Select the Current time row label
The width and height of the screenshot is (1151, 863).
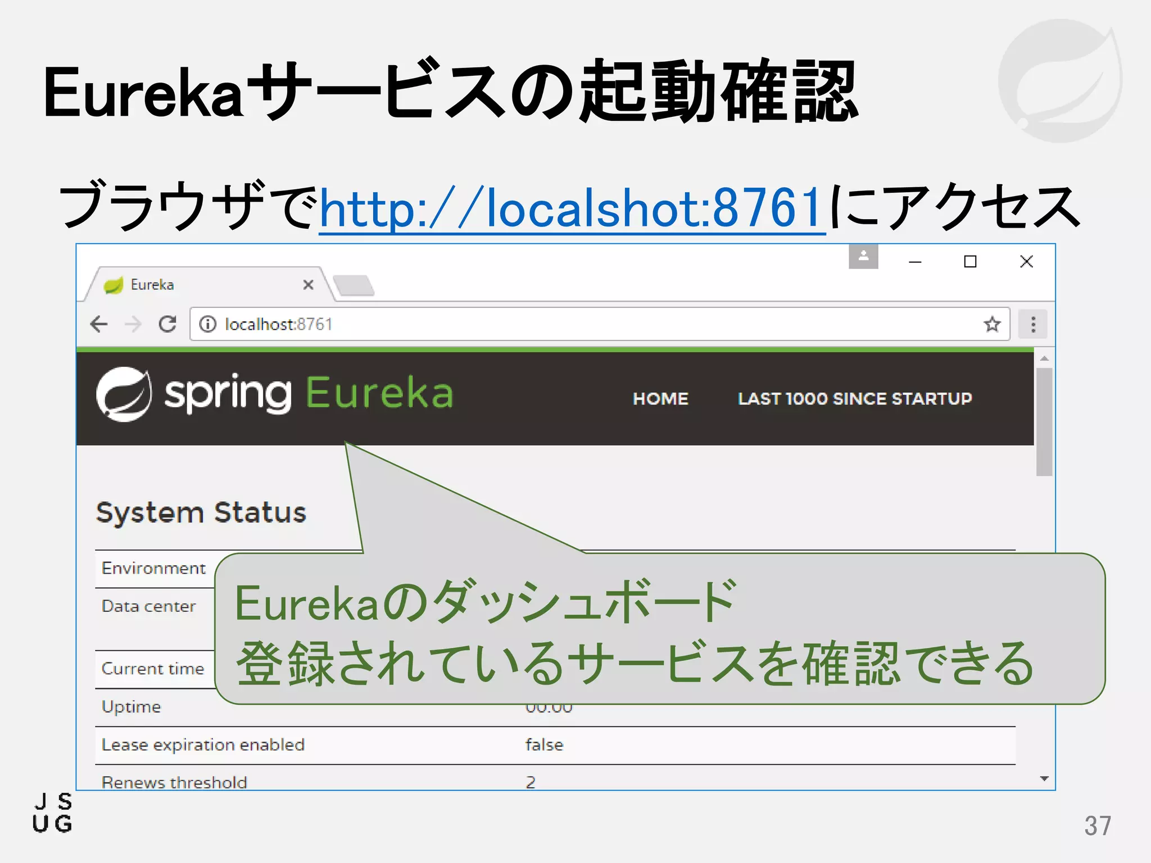pos(152,669)
